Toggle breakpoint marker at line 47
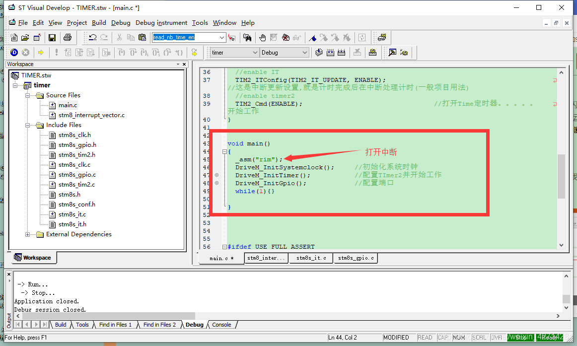 (x=216, y=175)
